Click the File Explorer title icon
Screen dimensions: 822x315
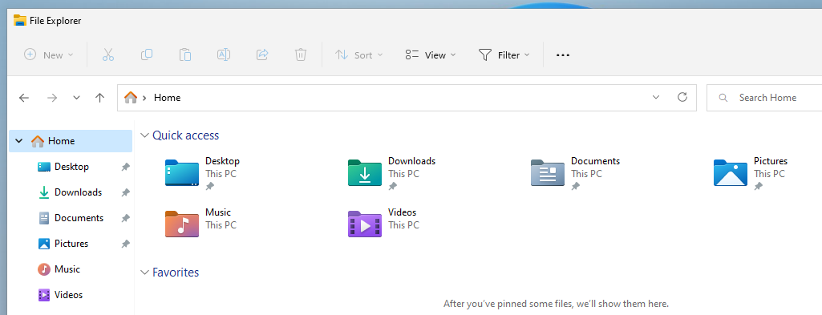[x=20, y=21]
